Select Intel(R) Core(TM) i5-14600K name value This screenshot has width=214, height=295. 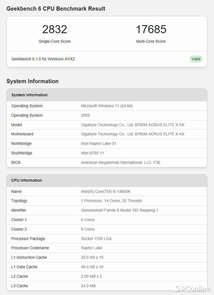106,191
